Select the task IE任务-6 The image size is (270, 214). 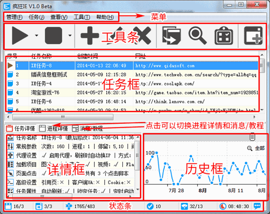41,101
